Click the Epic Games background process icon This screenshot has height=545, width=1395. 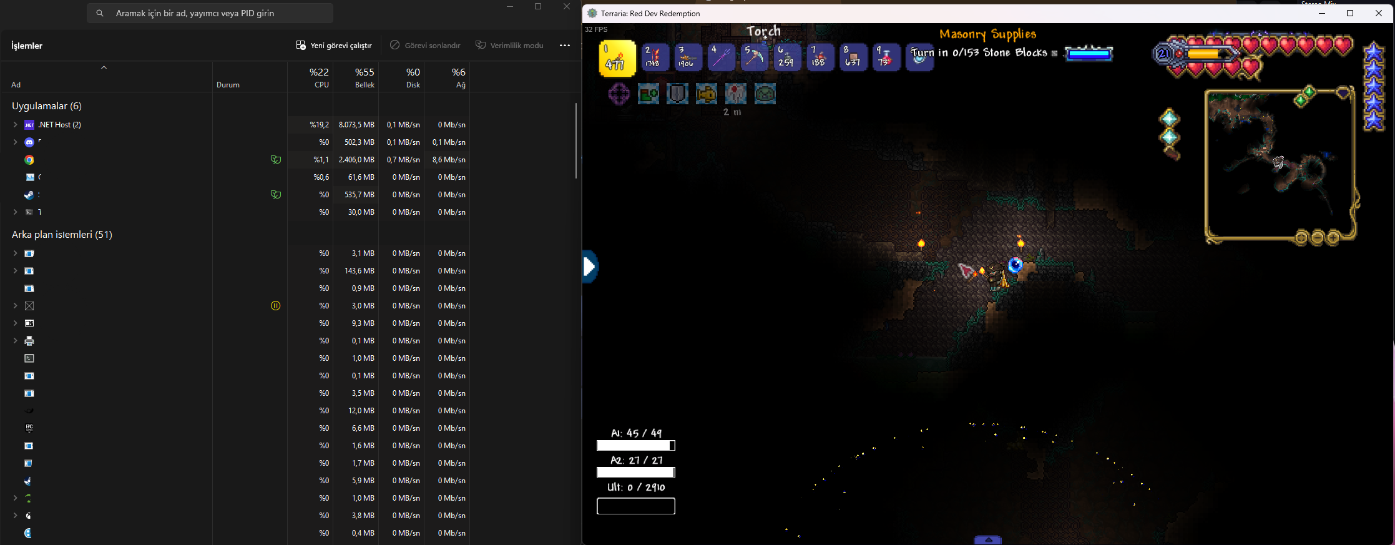coord(29,428)
